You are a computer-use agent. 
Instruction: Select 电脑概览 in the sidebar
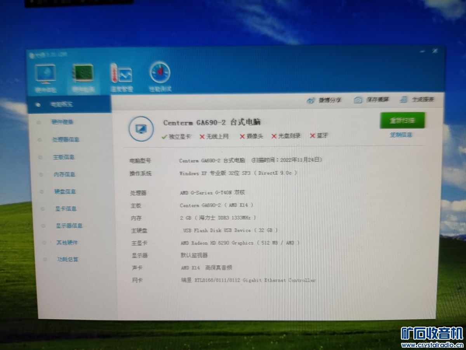click(x=62, y=104)
